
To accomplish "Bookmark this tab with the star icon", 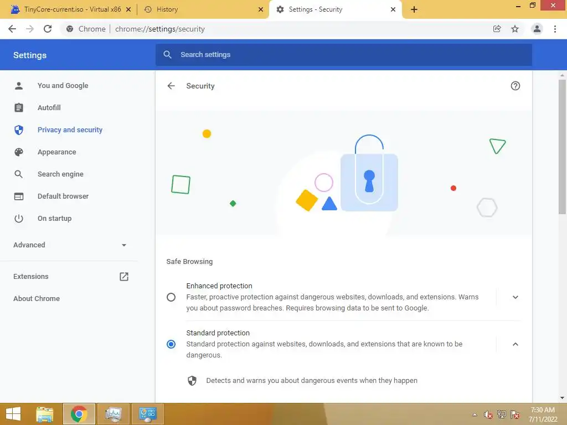I will click(515, 29).
